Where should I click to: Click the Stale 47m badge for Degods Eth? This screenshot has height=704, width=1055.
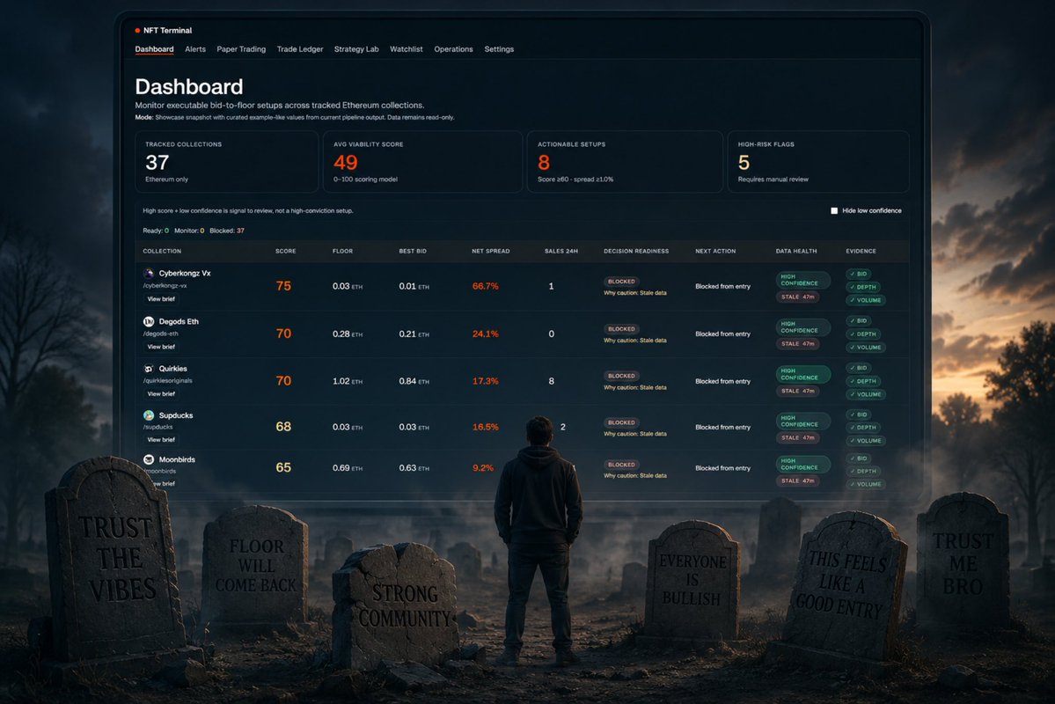797,344
